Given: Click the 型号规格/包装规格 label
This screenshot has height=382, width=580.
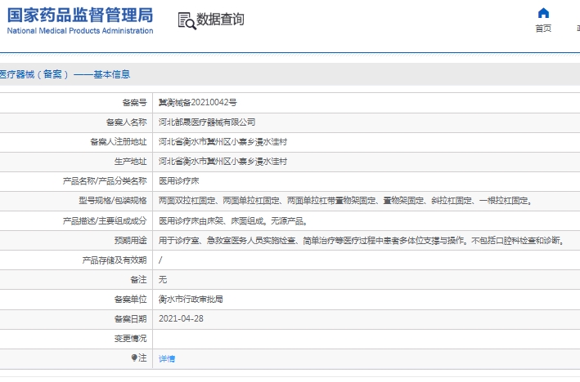Looking at the screenshot, I should tap(113, 201).
